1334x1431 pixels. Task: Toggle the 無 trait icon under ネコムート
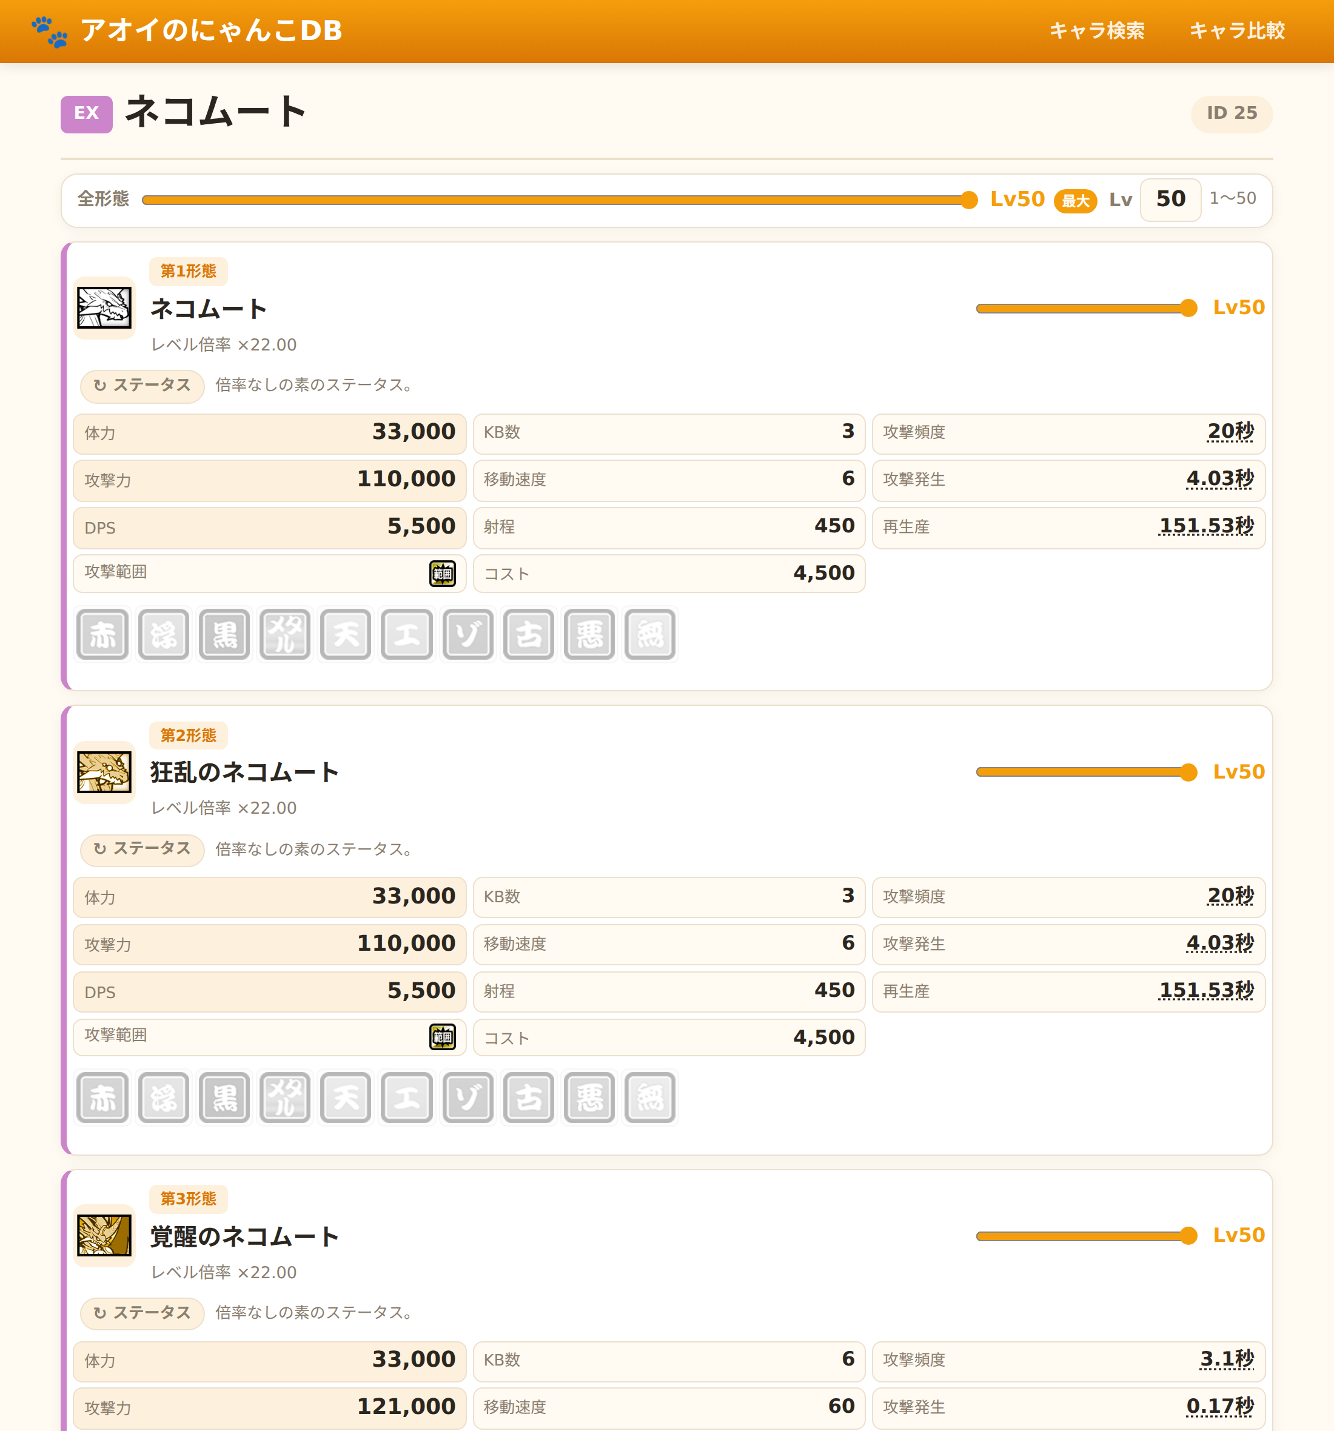point(650,634)
